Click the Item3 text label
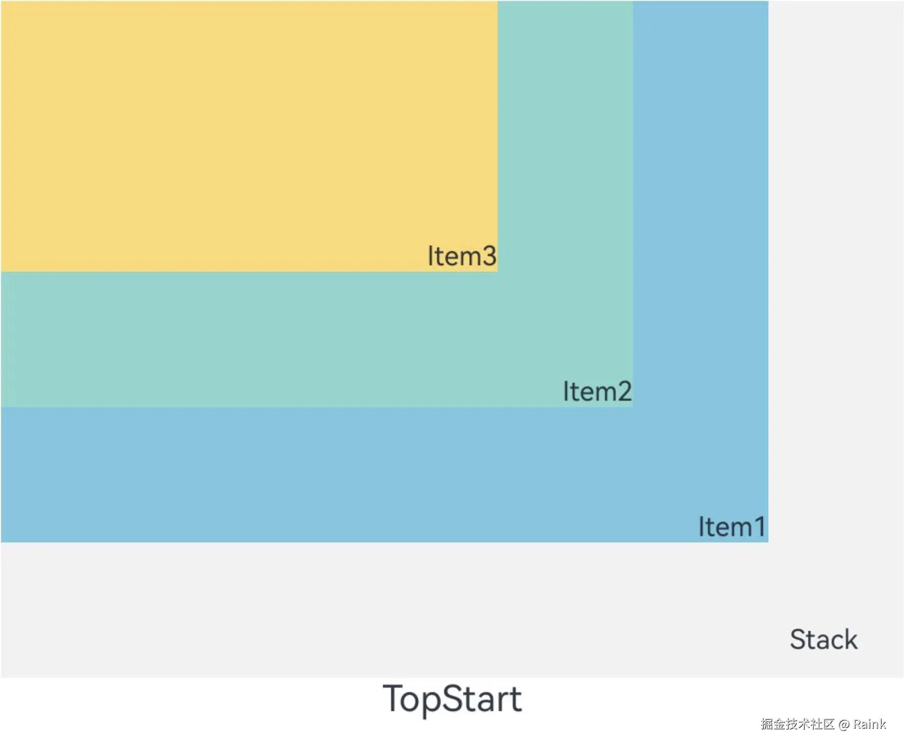The image size is (904, 749). pyautogui.click(x=461, y=256)
